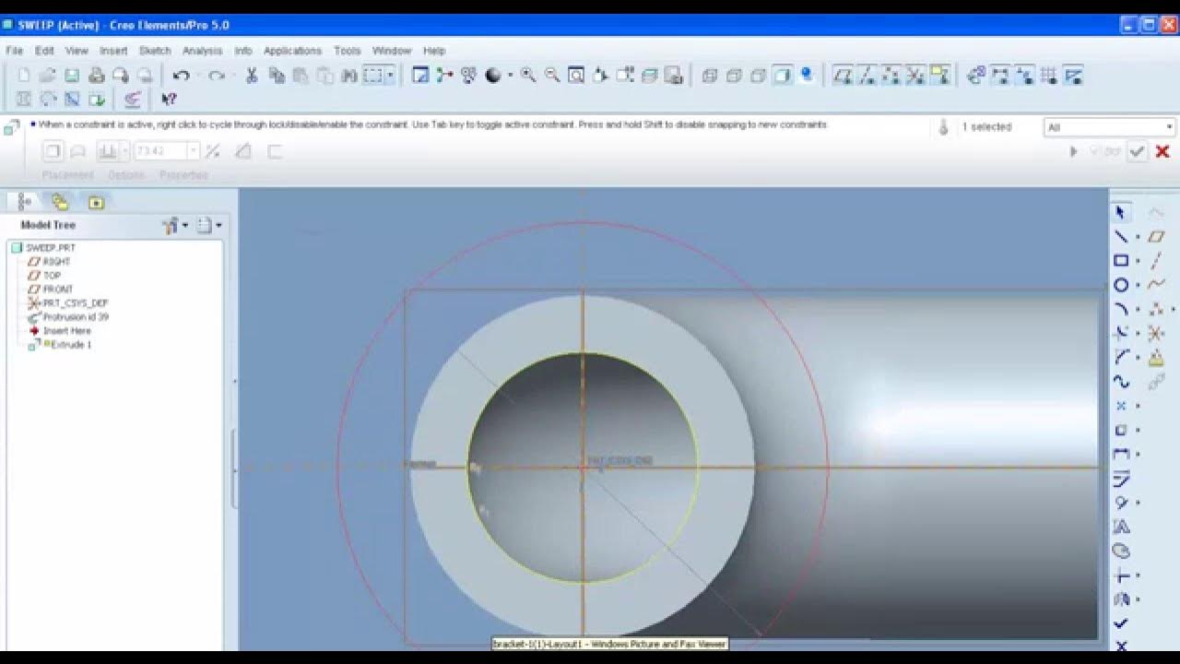The image size is (1180, 664).
Task: Toggle shaded display style
Action: 782,76
